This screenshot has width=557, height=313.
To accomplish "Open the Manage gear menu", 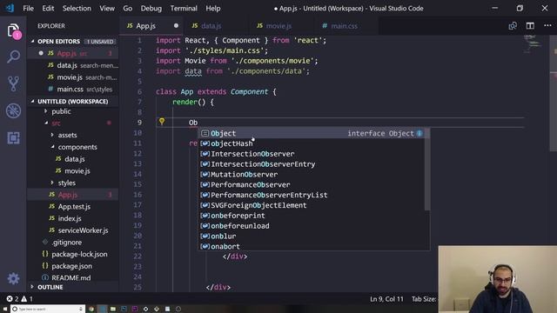I will click(14, 278).
